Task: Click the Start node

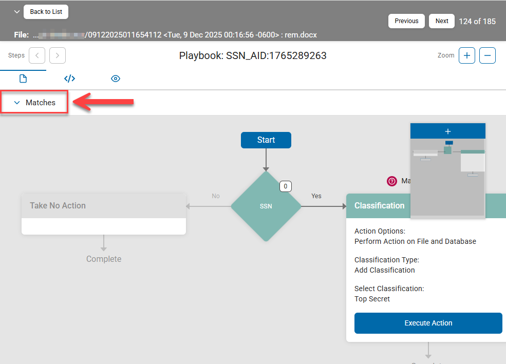Action: pos(266,140)
